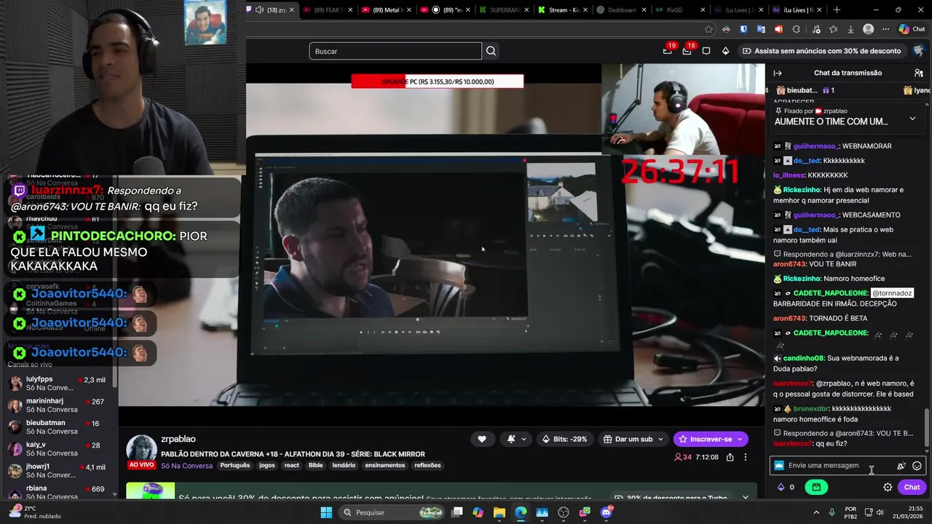Switch to the Stream - Kick tab

pyautogui.click(x=563, y=10)
